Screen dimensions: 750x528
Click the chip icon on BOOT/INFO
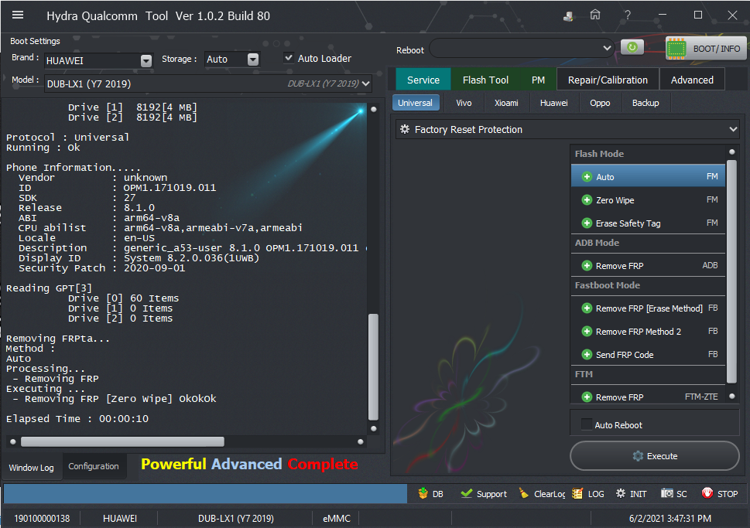click(676, 49)
